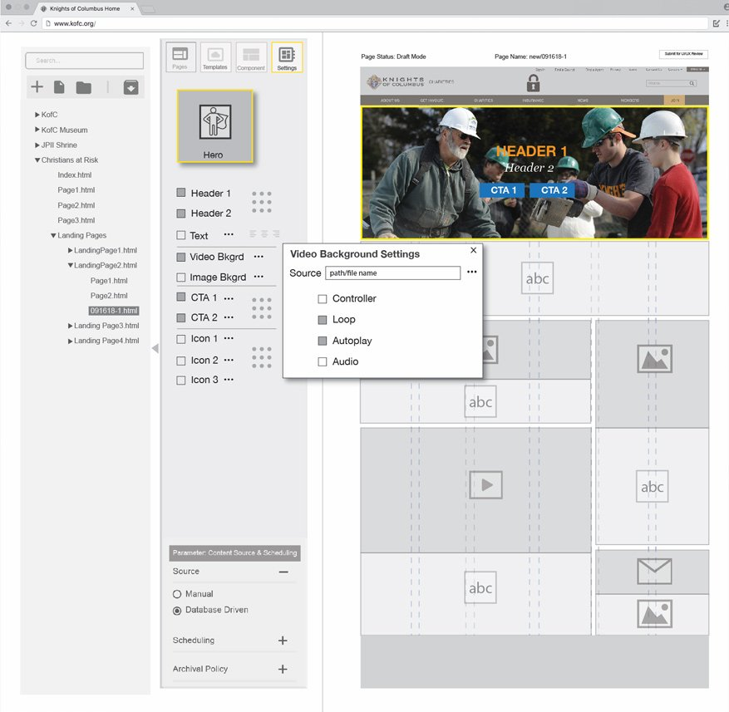The height and width of the screenshot is (712, 729).
Task: Expand the KofC tree node
Action: [x=37, y=115]
